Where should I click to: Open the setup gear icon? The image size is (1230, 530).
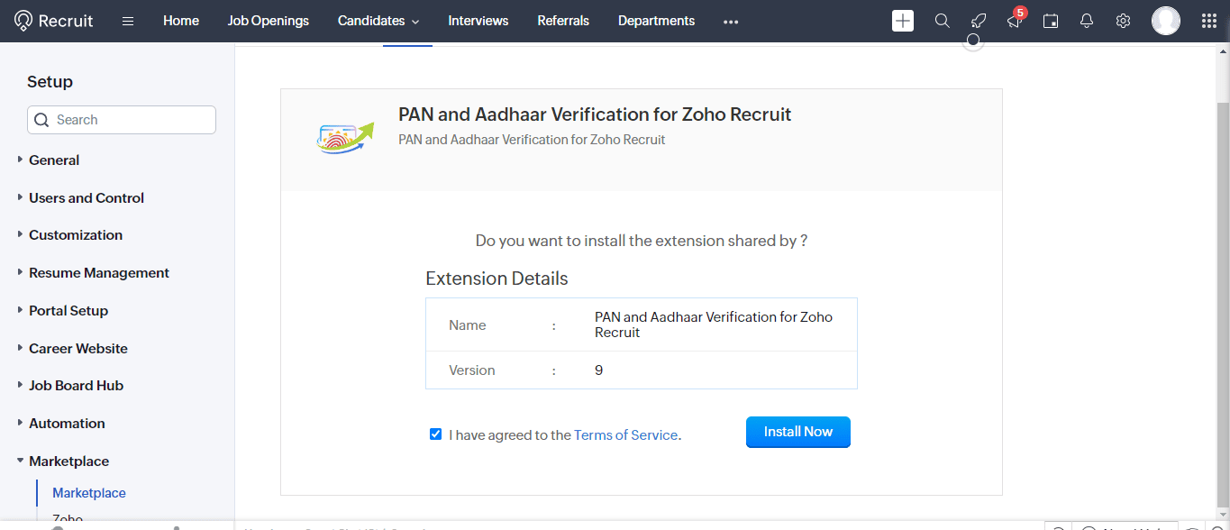click(1123, 21)
